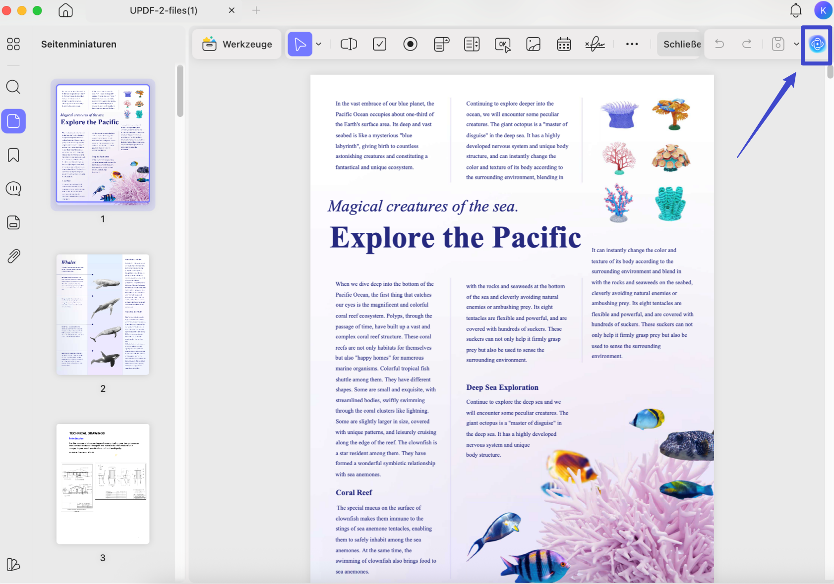834x584 pixels.
Task: Open the bookmarks sidebar panel
Action: (13, 155)
